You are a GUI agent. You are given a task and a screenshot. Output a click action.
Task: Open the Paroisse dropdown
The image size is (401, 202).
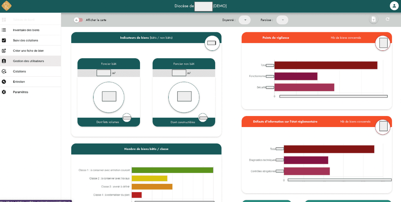282,20
